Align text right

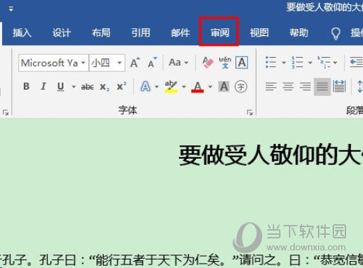[305, 87]
